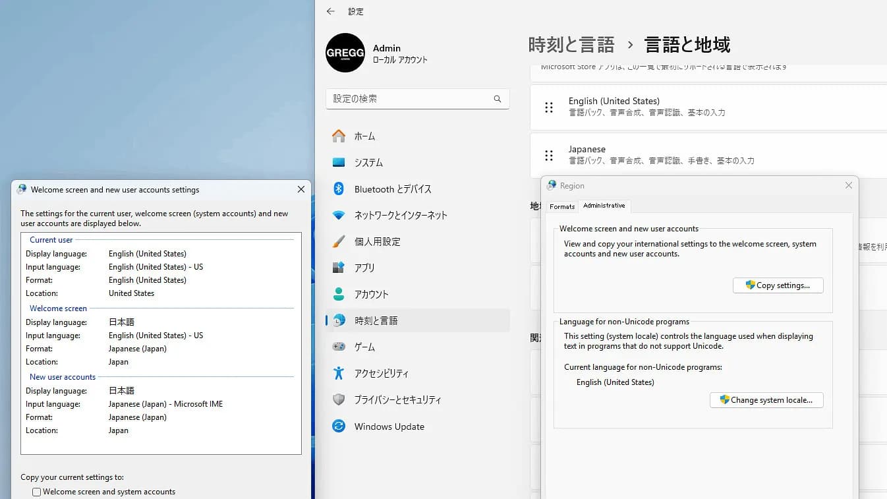Open Windows Update page
This screenshot has height=499, width=887.
418,426
